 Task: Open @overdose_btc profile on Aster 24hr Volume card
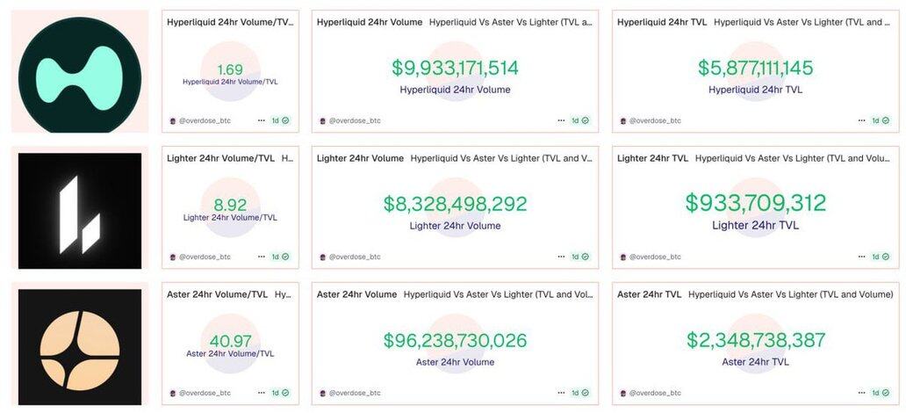[355, 393]
